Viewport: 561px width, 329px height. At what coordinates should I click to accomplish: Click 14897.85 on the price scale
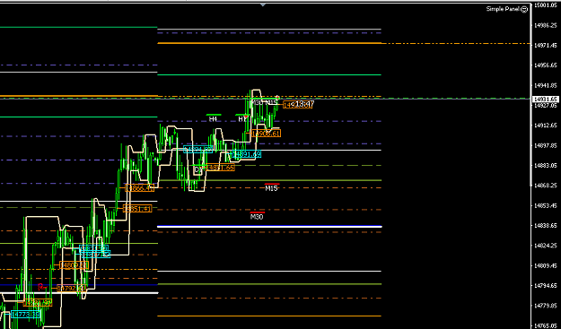tap(547, 146)
